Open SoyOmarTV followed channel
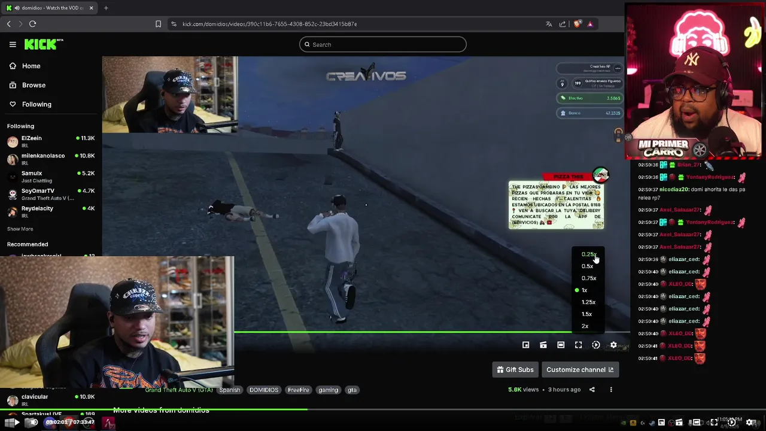Image resolution: width=766 pixels, height=431 pixels. (x=51, y=194)
